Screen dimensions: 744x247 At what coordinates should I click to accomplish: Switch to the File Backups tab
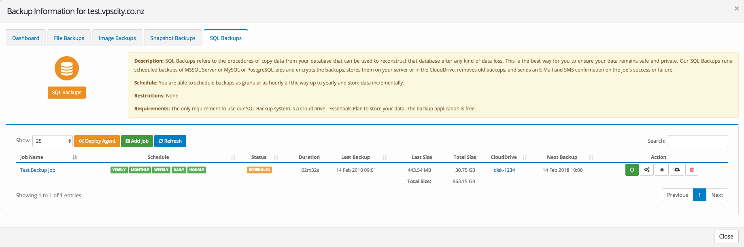point(69,38)
